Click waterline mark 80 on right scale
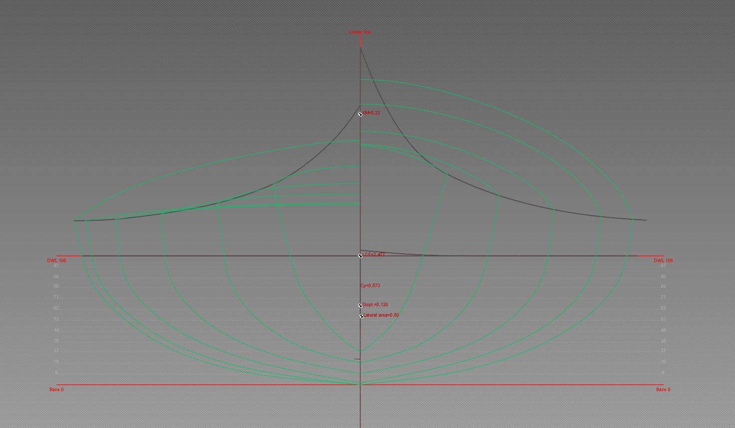Viewport: 735px width, 428px height. [x=663, y=287]
